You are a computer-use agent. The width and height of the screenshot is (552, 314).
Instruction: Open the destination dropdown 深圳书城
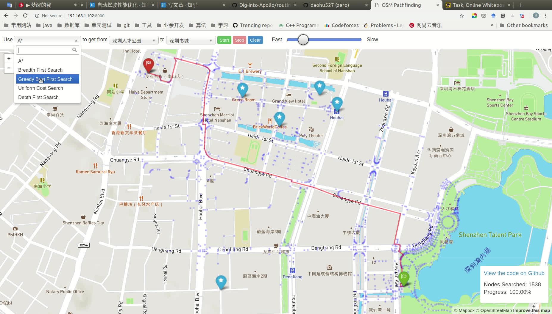coord(191,40)
